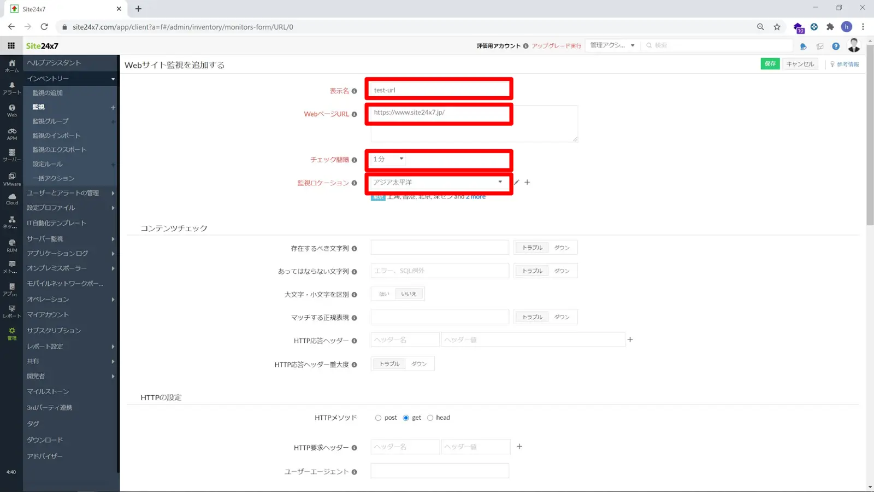Click the header 検索 search box
This screenshot has width=874, height=492.
pos(717,45)
